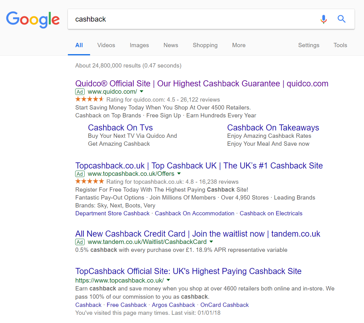364x323 pixels.
Task: Open Cashback On Accommodation link
Action: point(194,214)
